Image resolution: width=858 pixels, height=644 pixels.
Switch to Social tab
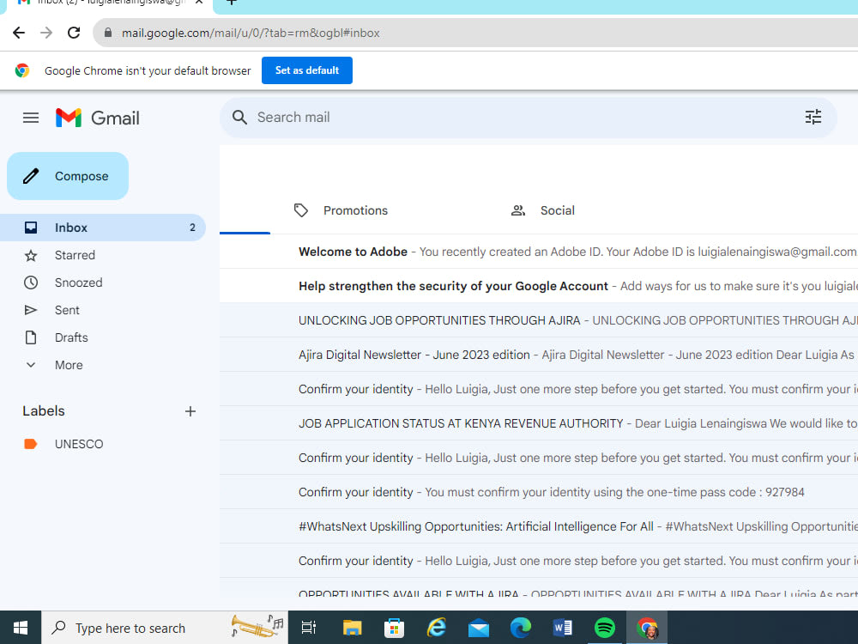tap(542, 210)
